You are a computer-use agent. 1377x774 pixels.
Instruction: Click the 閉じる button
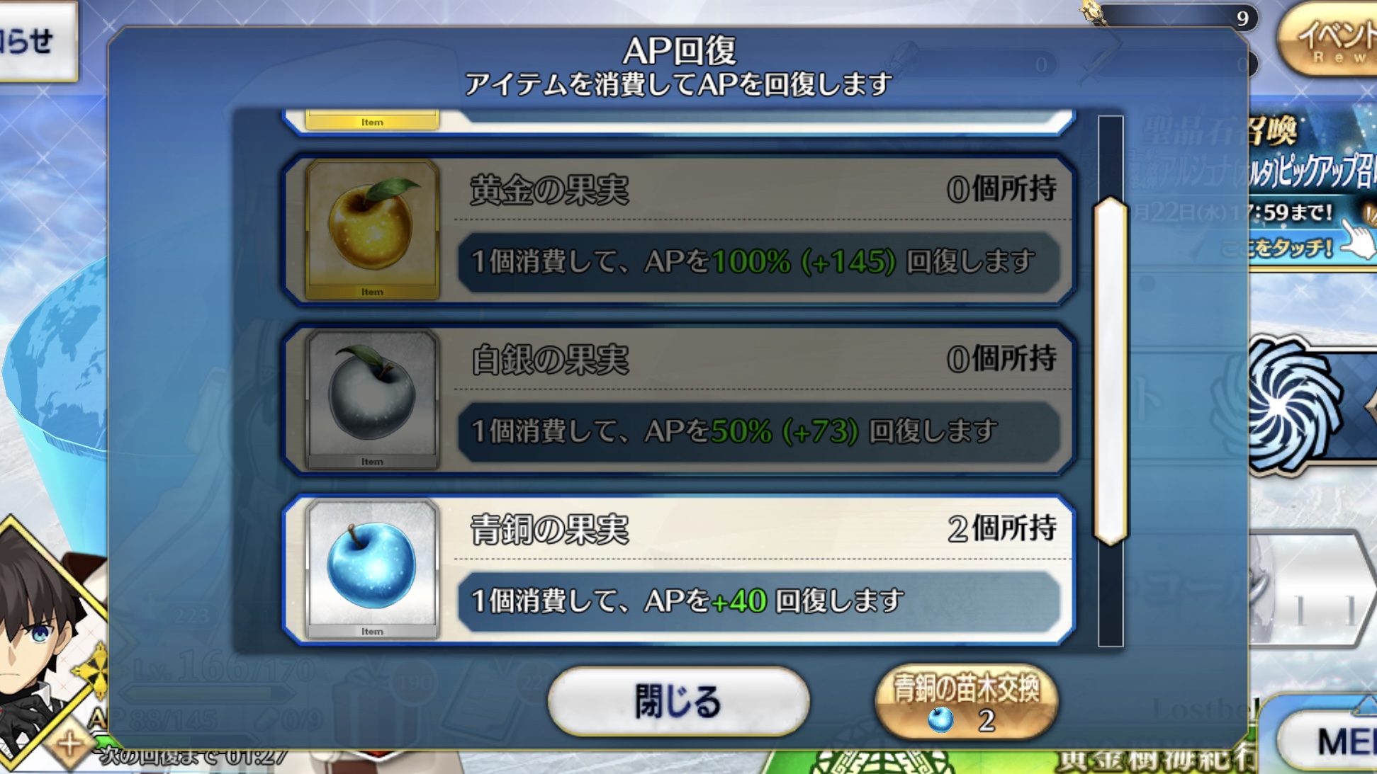(678, 701)
